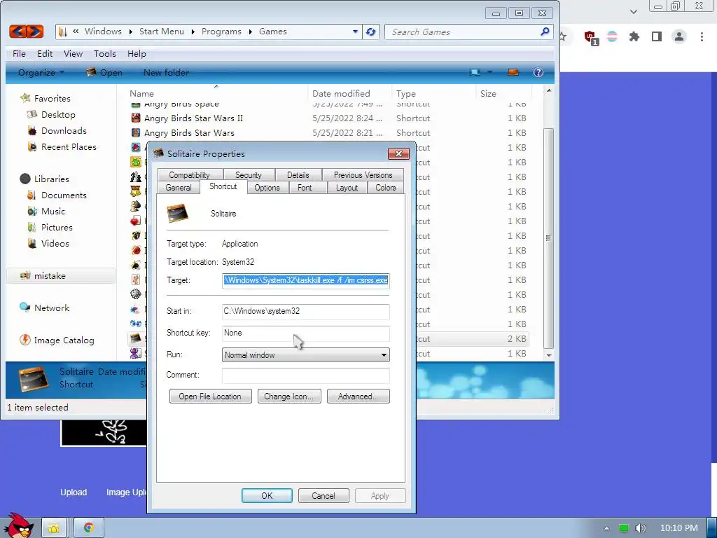The image size is (717, 538).
Task: Select the Libraries icon in sidebar
Action: (x=25, y=179)
